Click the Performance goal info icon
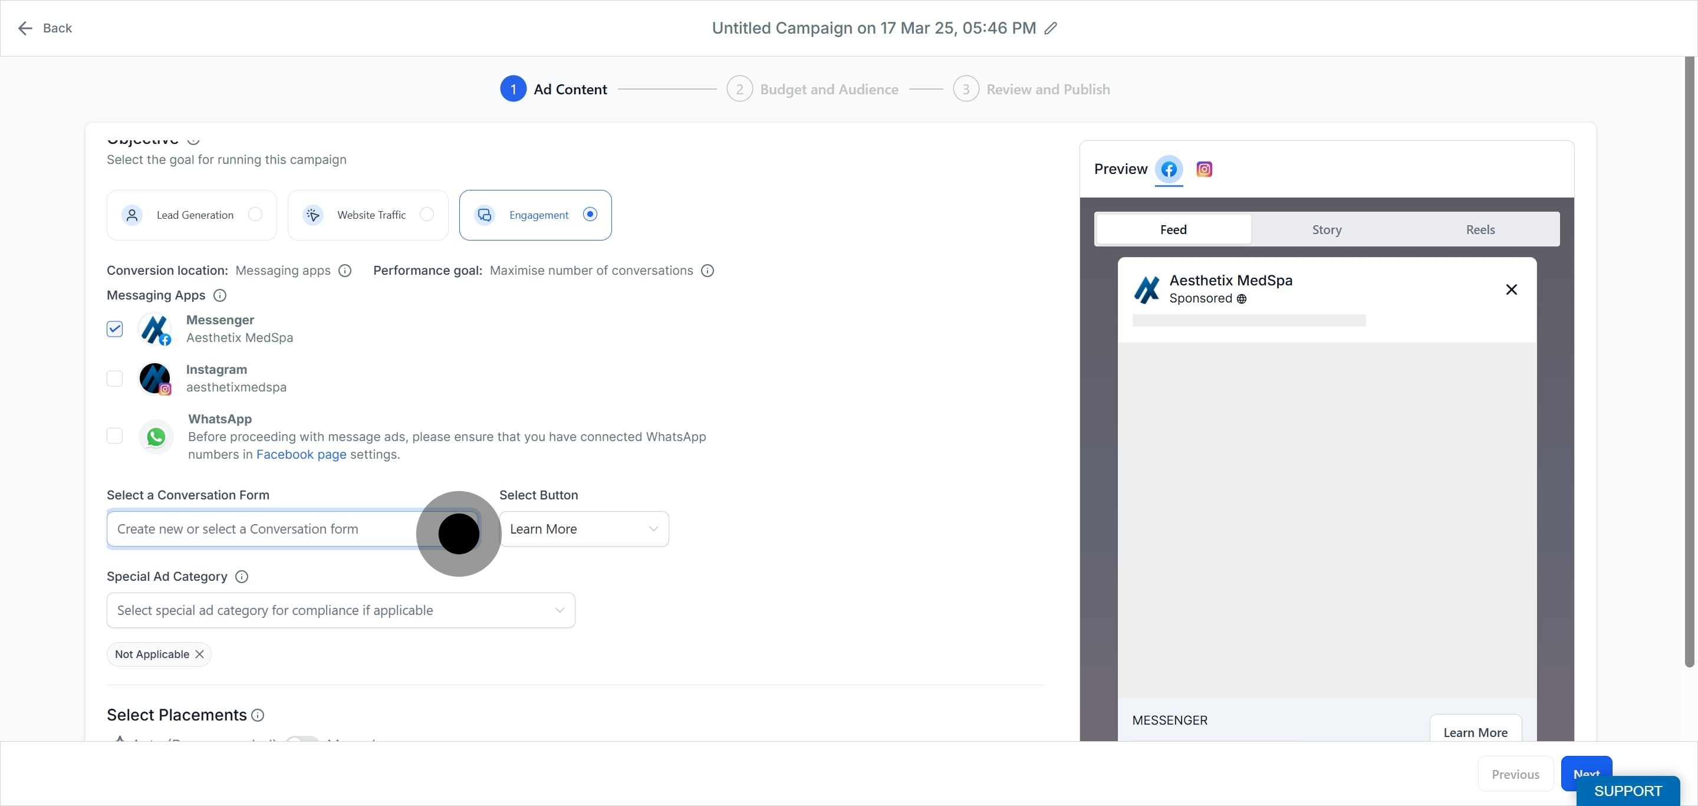Viewport: 1698px width, 806px height. (x=707, y=271)
